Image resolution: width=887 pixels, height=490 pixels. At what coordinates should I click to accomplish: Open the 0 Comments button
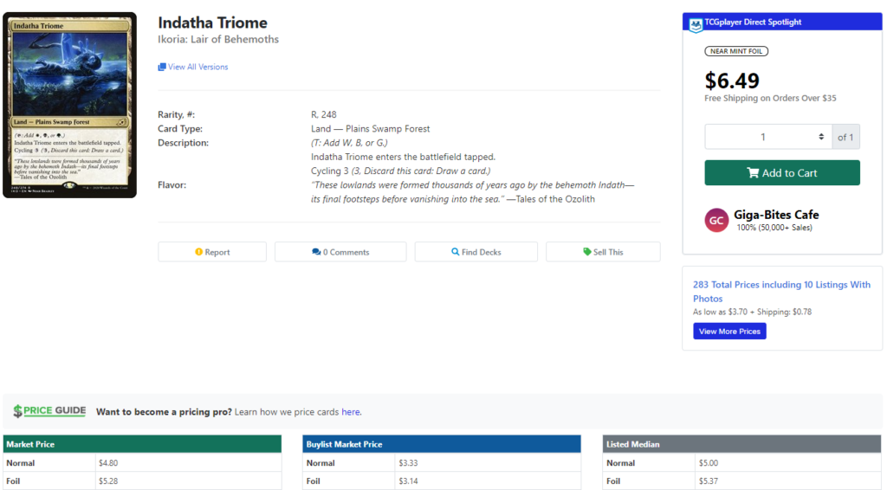340,252
